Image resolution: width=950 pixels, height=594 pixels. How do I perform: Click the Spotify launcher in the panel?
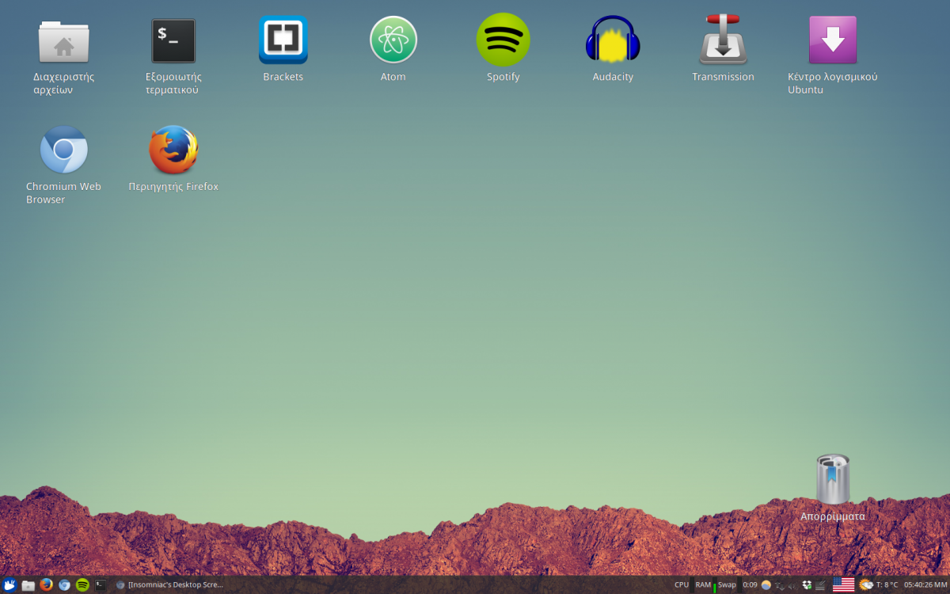coord(82,585)
